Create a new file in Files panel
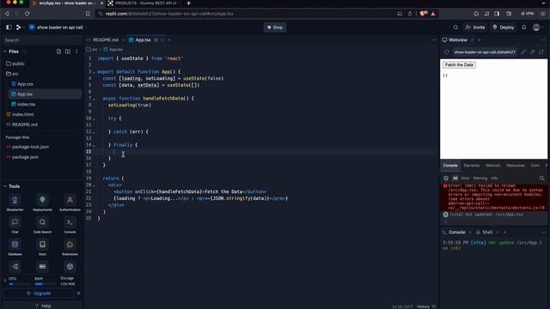550x309 pixels. click(58, 51)
